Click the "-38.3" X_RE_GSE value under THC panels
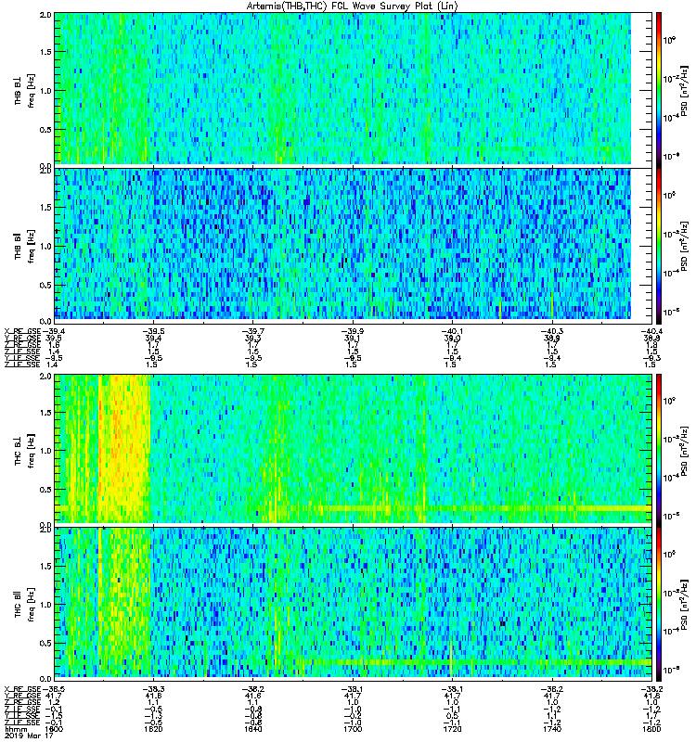The width and height of the screenshot is (696, 742). click(153, 689)
